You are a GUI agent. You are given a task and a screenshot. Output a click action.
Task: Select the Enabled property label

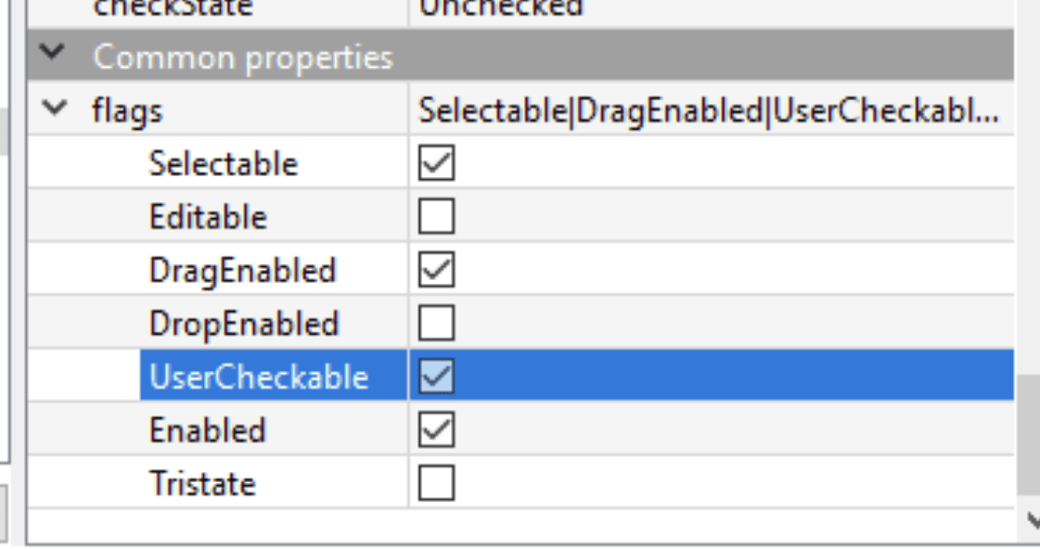pyautogui.click(x=207, y=429)
